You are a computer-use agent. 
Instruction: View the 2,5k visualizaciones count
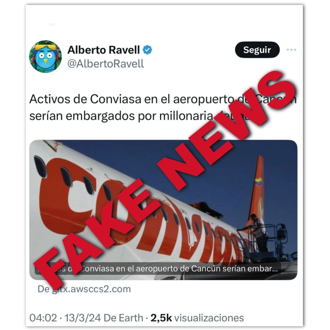[197, 318]
